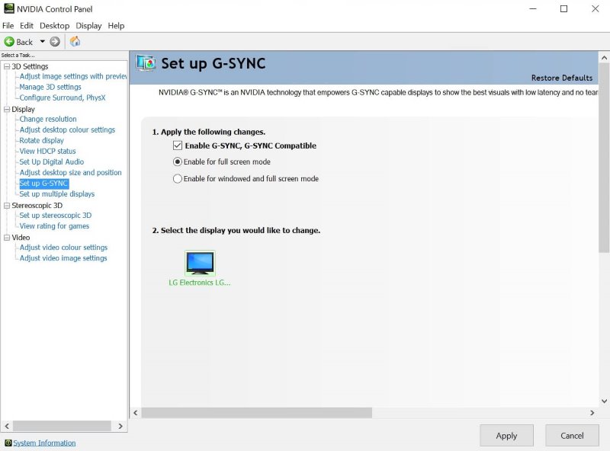Open the Help menu
This screenshot has width=610, height=451.
pos(116,25)
